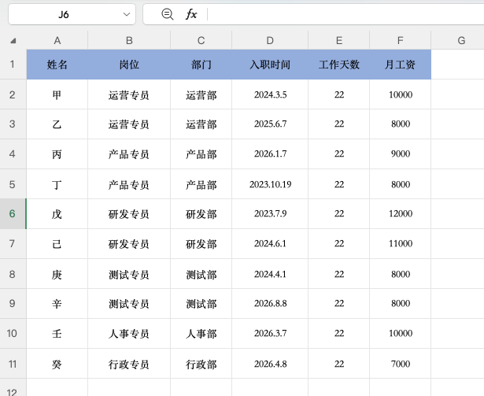Select name cell 辛
This screenshot has height=396, width=484.
pos(57,303)
